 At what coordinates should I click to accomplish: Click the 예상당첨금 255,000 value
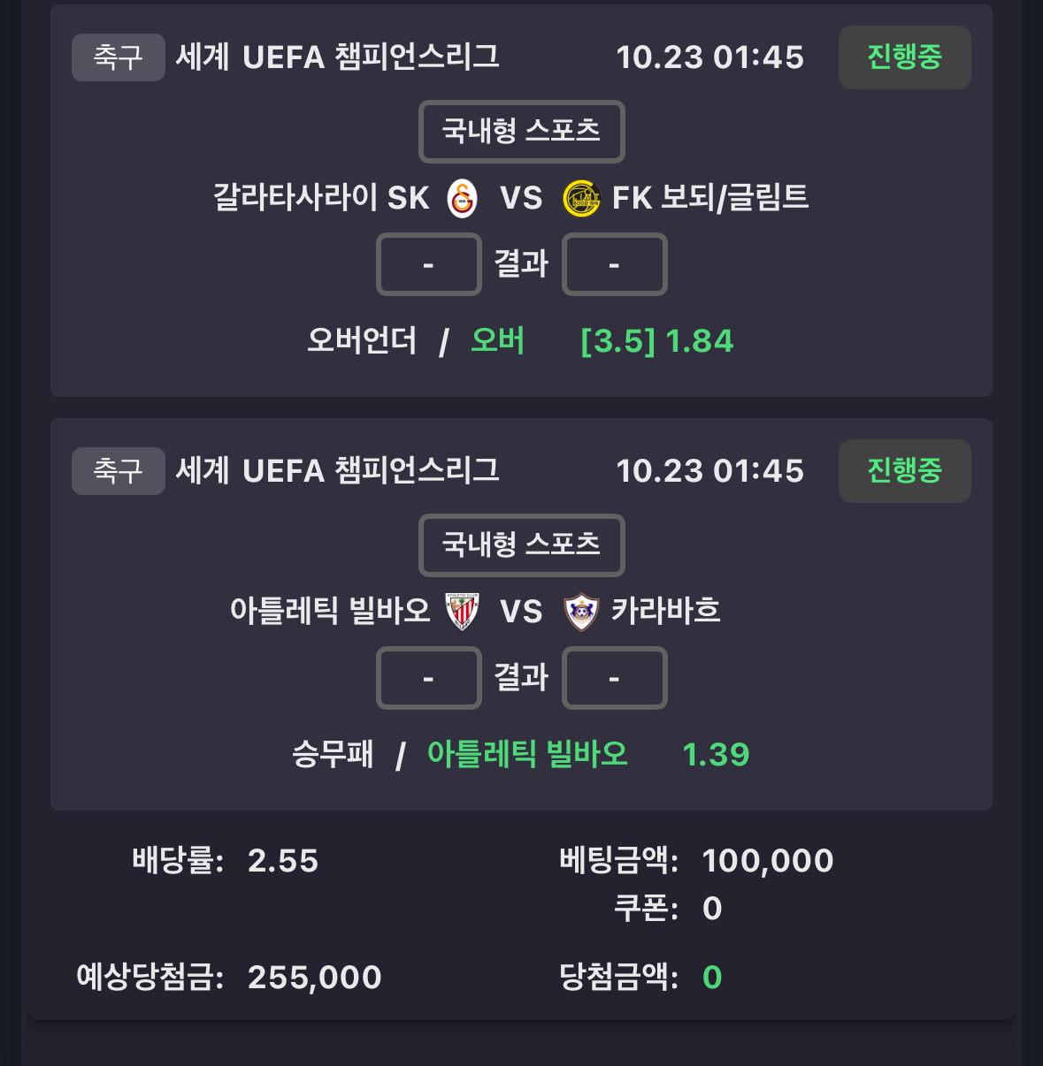314,978
